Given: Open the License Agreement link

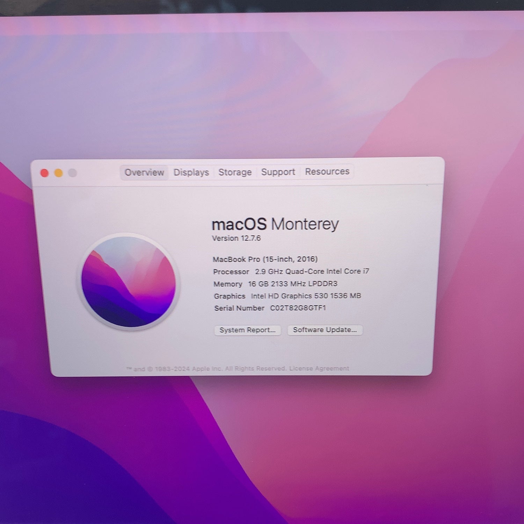Looking at the screenshot, I should (319, 369).
